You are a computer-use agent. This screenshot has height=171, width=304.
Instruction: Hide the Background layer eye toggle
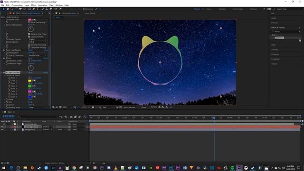(x=2, y=129)
